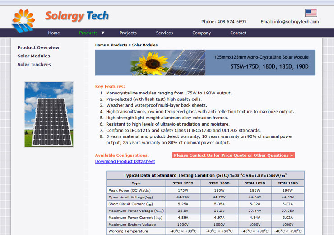Click the 44.64V open circuit voltage cell
334x235 pixels.
click(255, 197)
